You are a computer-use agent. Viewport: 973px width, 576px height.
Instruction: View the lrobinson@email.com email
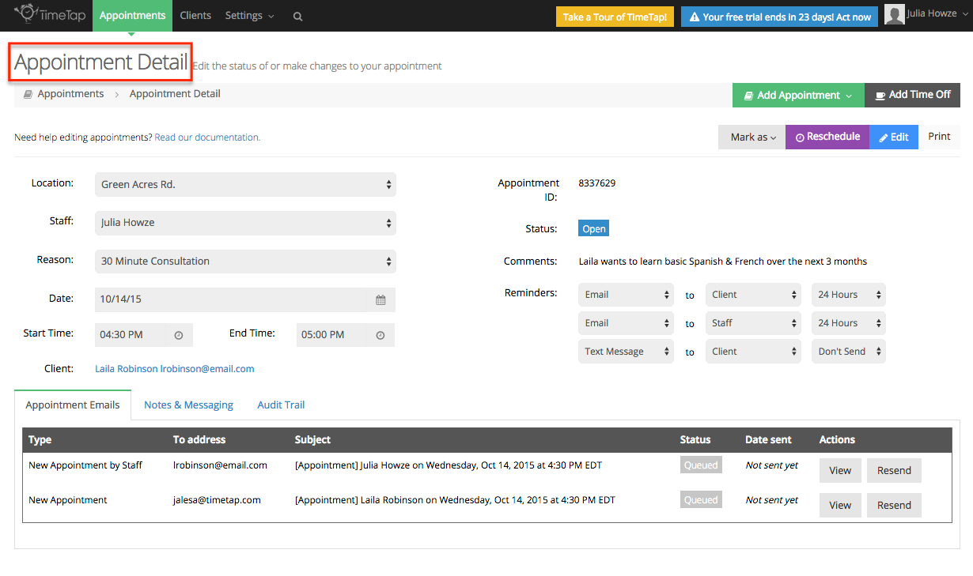(x=840, y=470)
